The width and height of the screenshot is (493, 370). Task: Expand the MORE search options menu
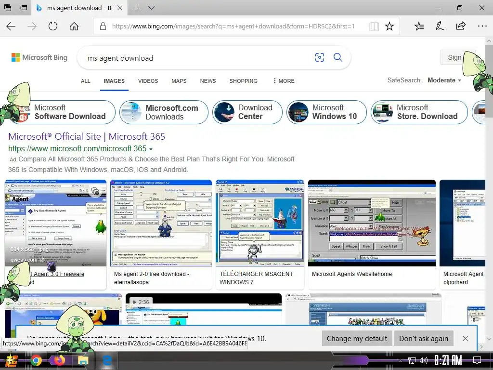click(x=284, y=81)
